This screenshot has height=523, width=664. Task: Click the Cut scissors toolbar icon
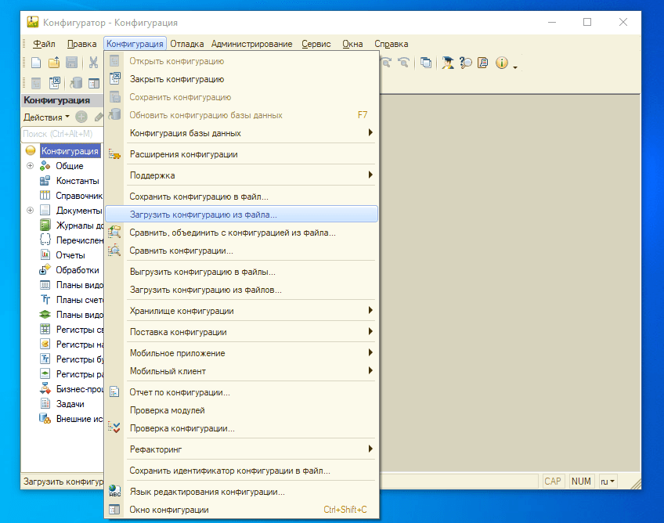click(x=93, y=63)
